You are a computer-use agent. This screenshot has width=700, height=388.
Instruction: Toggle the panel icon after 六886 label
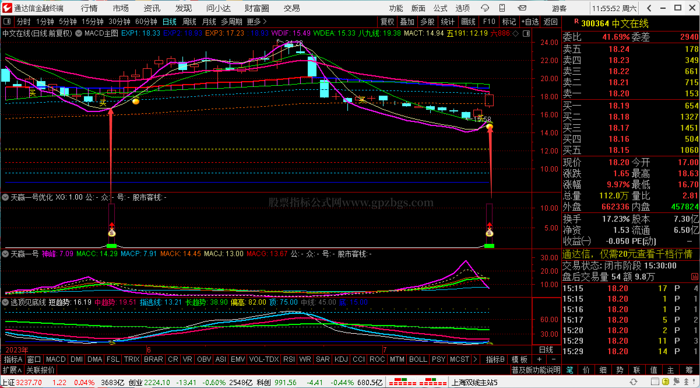526,34
